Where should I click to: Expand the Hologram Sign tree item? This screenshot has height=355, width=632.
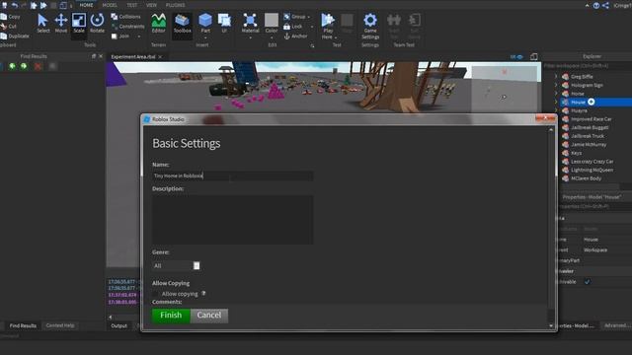[556, 85]
